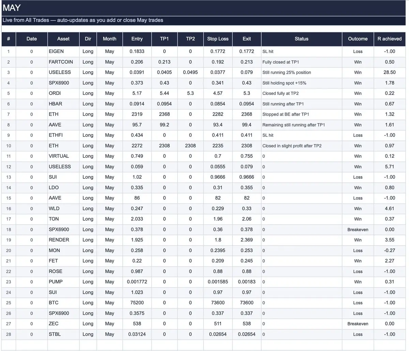The image size is (409, 351).
Task: Click the STBL stop loss 0.02654
Action: pyautogui.click(x=218, y=334)
